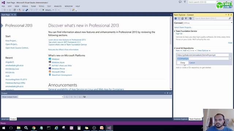Image resolution: width=234 pixels, height=131 pixels.
Task: Click the Cancel link beside Clone
Action: coord(192,63)
